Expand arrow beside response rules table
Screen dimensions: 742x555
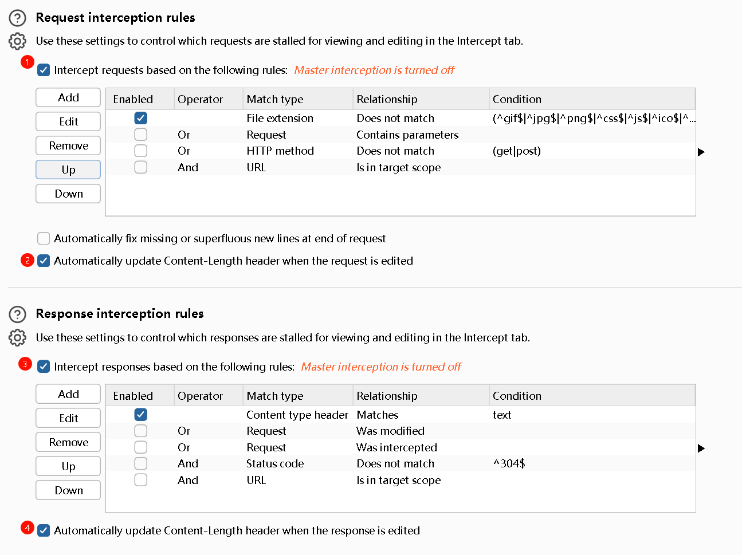click(701, 448)
